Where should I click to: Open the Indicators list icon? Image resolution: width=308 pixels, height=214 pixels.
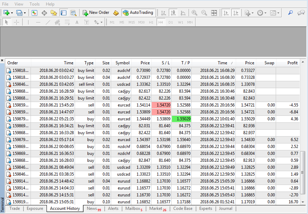click(247, 13)
